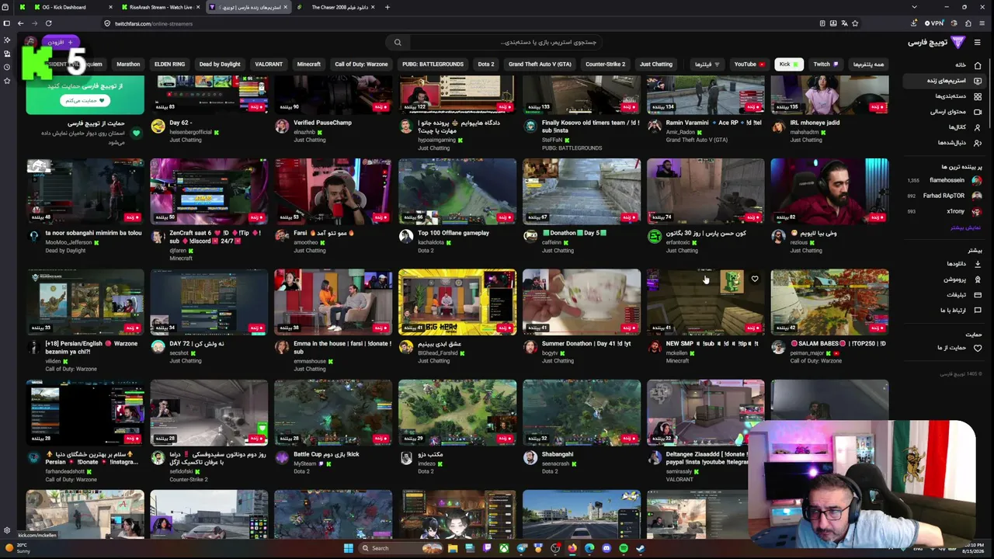The image size is (994, 559).
Task: Select the Twitch platform filter
Action: [825, 64]
